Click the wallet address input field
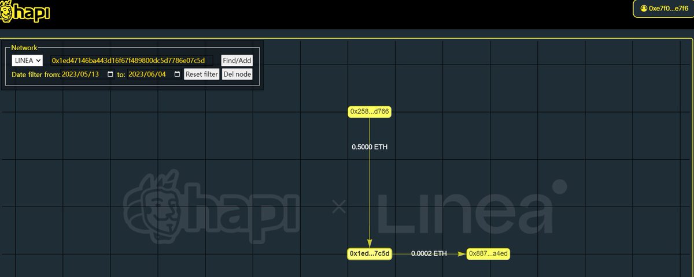The image size is (694, 277). pos(131,60)
